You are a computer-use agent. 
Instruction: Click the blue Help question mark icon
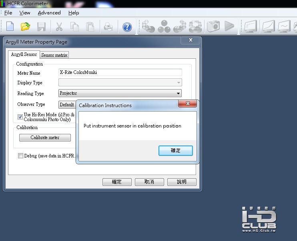(x=127, y=27)
